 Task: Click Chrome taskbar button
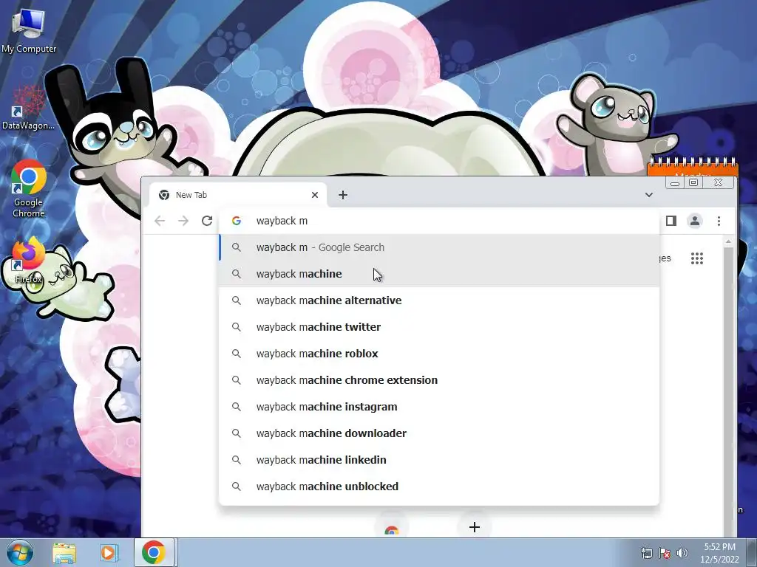pyautogui.click(x=154, y=552)
